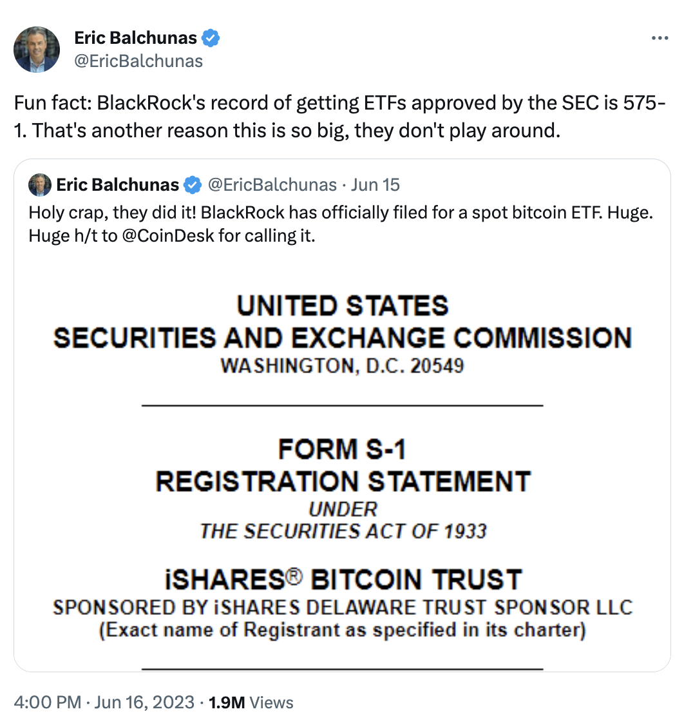Click the iShares Bitcoin Trust name in the filing
Image resolution: width=684 pixels, height=727 pixels.
coord(342,579)
